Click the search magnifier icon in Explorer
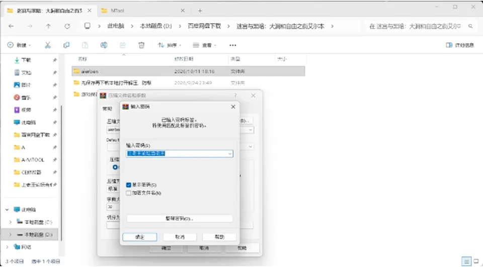Image resolution: width=483 pixels, height=267 pixels. 470,26
